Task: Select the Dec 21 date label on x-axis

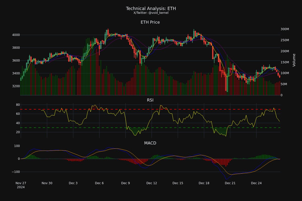Action: pos(230,183)
